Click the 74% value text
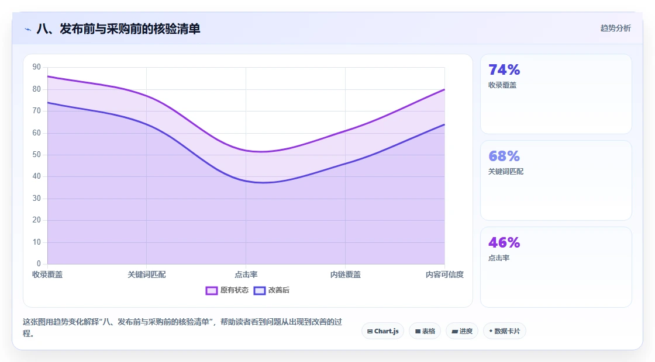 504,69
